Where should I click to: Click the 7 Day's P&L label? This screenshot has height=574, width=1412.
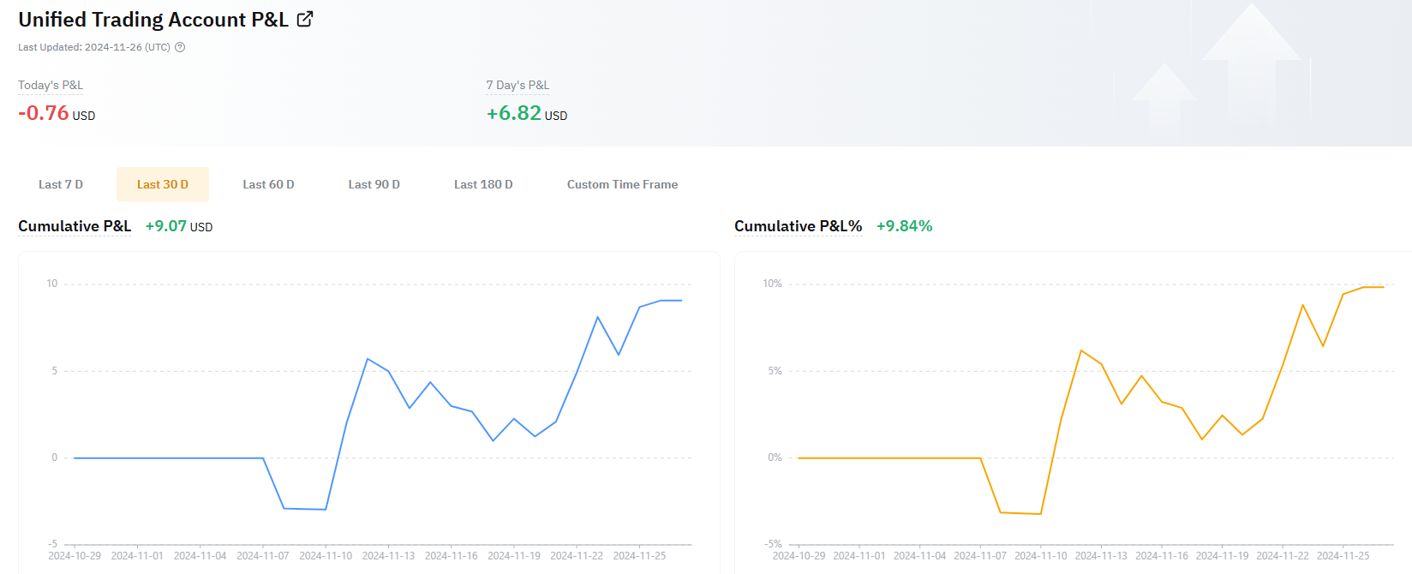(518, 85)
